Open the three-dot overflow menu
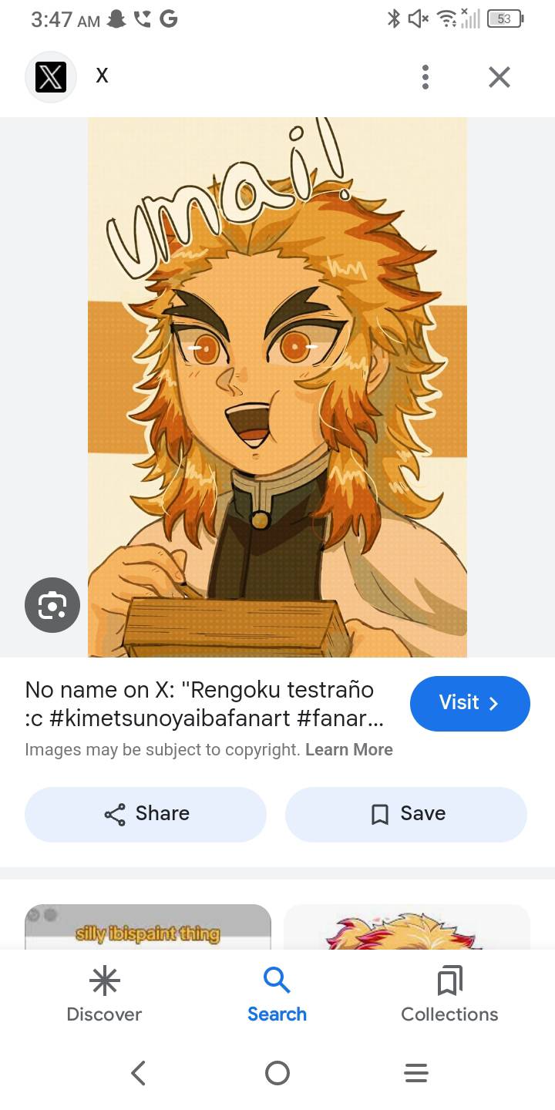 coord(425,77)
